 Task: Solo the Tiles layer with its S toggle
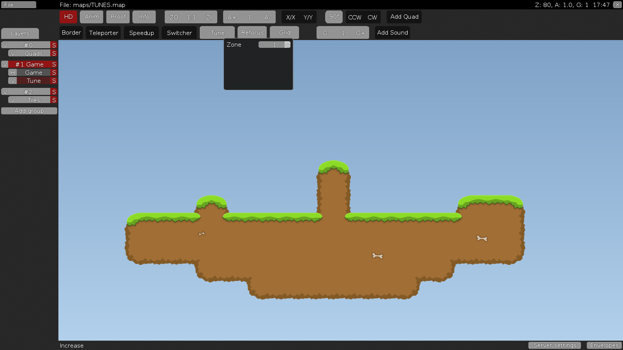pyautogui.click(x=54, y=100)
